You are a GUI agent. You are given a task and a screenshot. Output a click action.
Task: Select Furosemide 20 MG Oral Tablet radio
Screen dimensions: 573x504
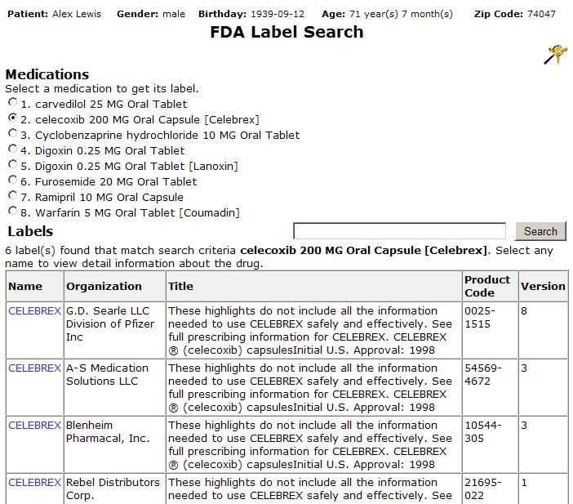point(13,180)
